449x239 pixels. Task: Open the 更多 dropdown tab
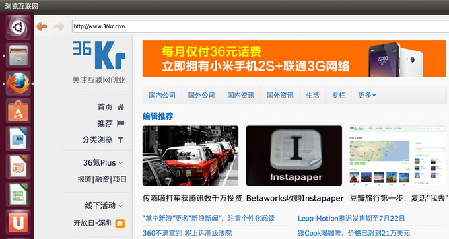(x=366, y=95)
